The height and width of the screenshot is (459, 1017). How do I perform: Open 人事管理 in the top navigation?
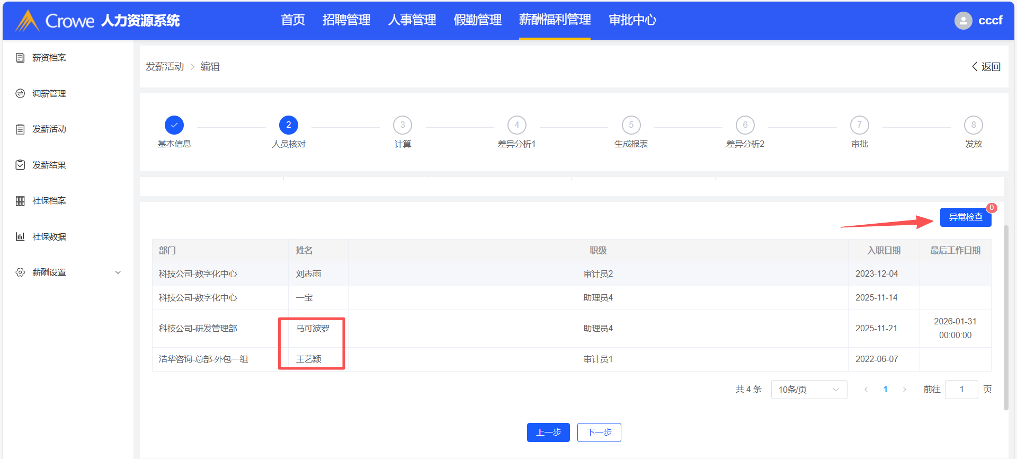pyautogui.click(x=412, y=20)
